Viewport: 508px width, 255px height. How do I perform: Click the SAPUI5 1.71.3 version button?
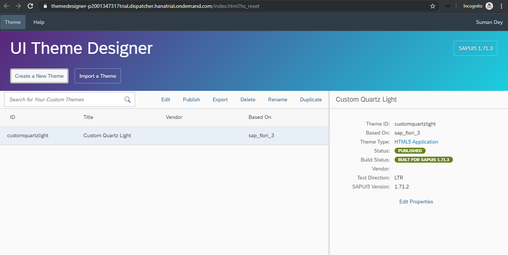pyautogui.click(x=475, y=48)
